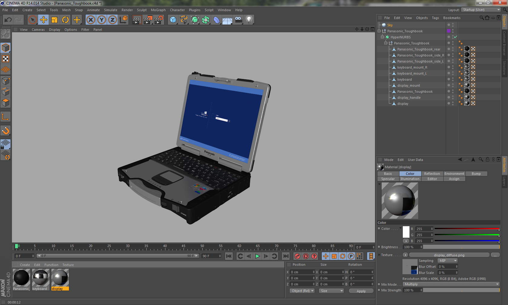
Task: Browse texture file ellipsis button
Action: [x=495, y=255]
